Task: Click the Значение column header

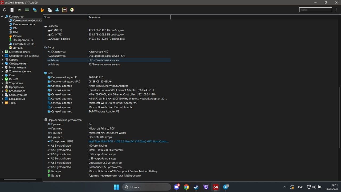Action: [x=129, y=17]
